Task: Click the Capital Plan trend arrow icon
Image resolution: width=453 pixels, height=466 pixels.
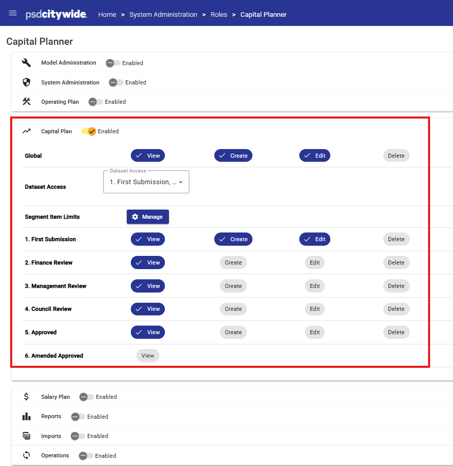Action: point(26,131)
